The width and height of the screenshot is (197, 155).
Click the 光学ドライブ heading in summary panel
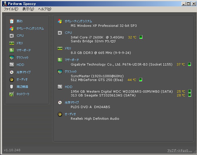(x=72, y=103)
